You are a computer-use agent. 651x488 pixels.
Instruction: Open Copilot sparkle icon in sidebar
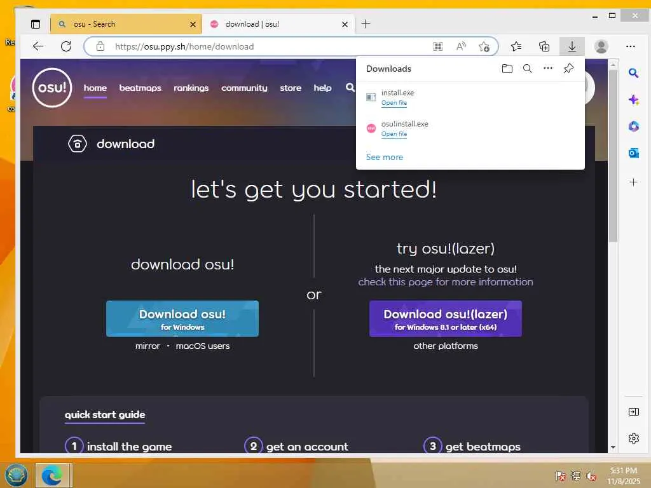click(x=633, y=100)
